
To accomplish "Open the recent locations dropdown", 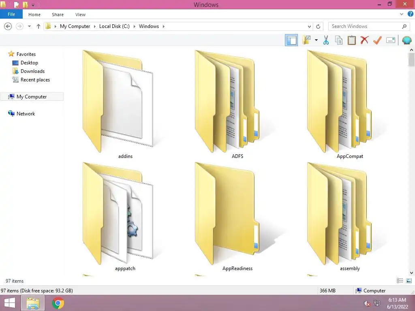I will coord(29,26).
